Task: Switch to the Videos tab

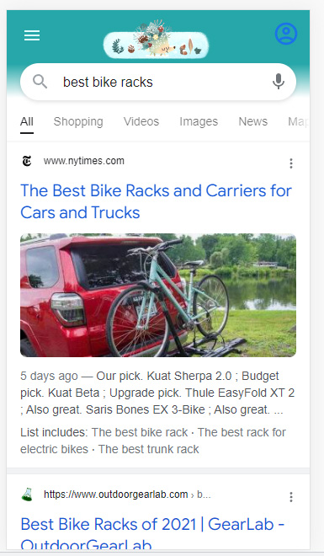Action: coord(141,121)
